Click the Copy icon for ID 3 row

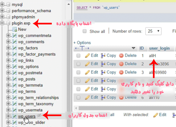click(x=103, y=72)
